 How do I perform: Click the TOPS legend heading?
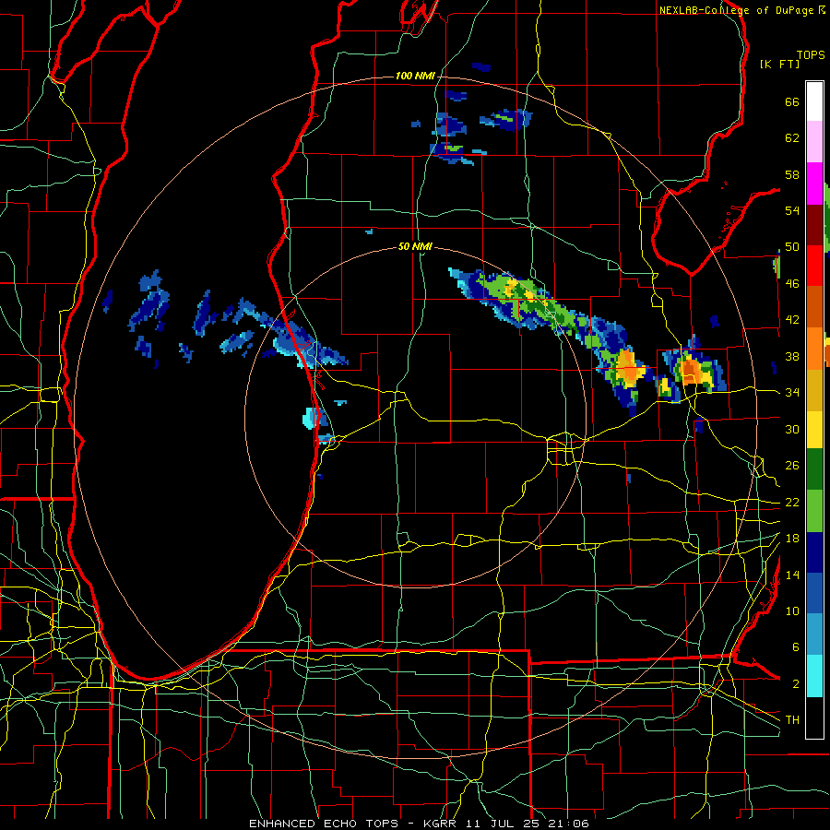coord(811,55)
